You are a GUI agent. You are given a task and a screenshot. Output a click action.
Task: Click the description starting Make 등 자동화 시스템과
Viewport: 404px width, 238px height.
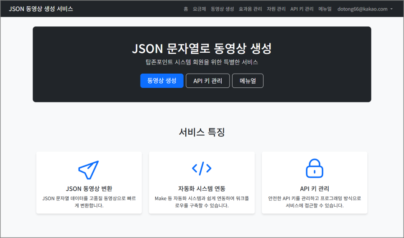point(202,202)
